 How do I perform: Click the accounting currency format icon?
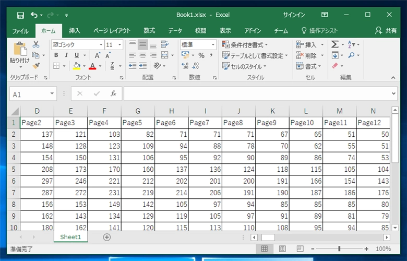tap(185, 55)
